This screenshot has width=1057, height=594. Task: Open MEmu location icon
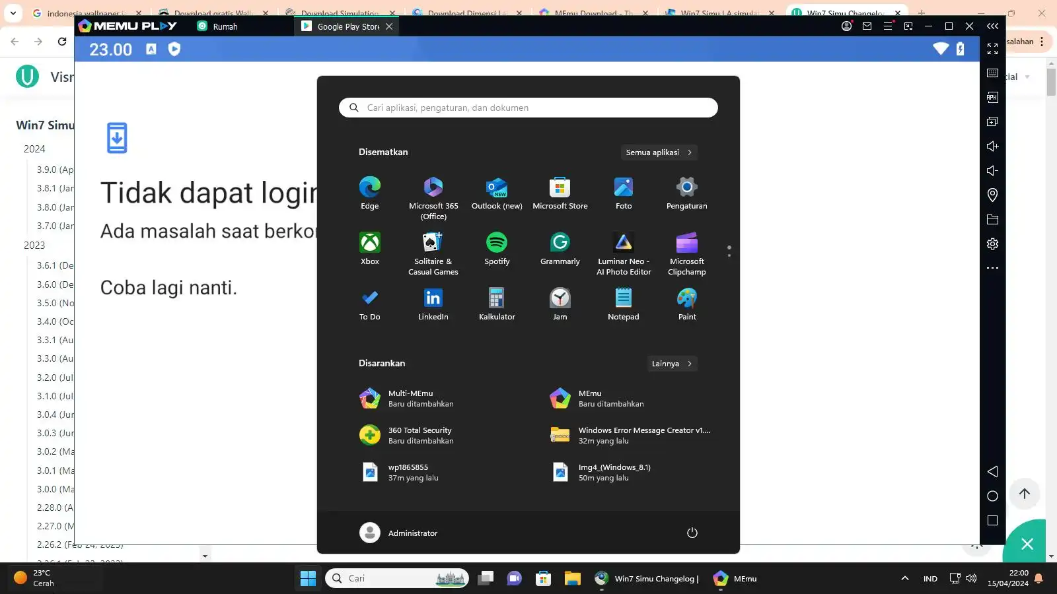click(x=992, y=195)
